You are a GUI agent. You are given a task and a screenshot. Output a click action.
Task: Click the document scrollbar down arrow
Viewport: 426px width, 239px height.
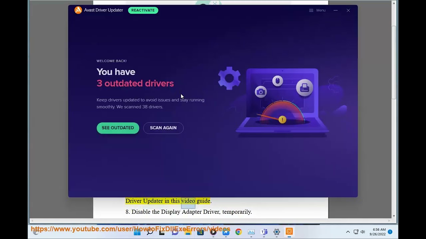tap(394, 216)
